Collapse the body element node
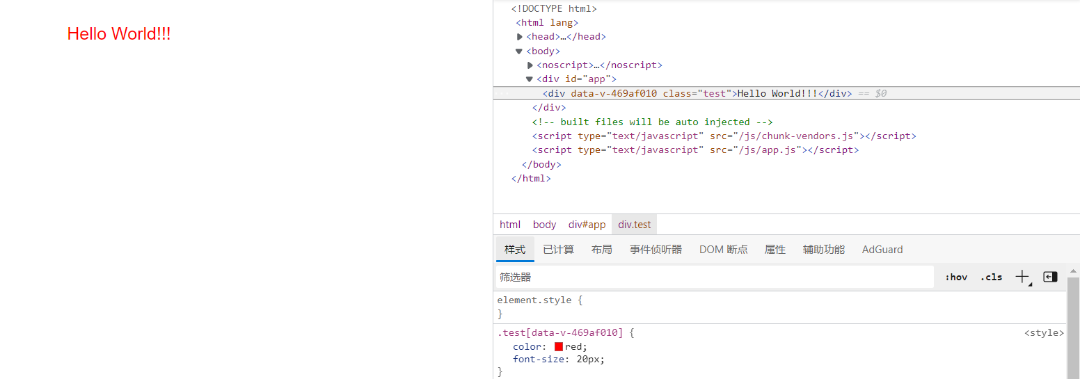The image size is (1080, 379). [519, 51]
